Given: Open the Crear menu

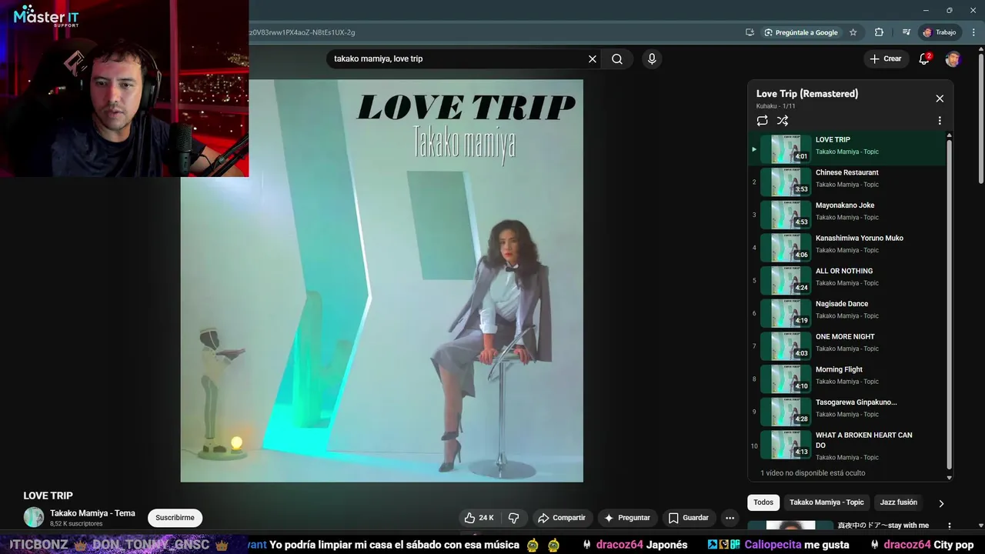Looking at the screenshot, I should point(886,58).
